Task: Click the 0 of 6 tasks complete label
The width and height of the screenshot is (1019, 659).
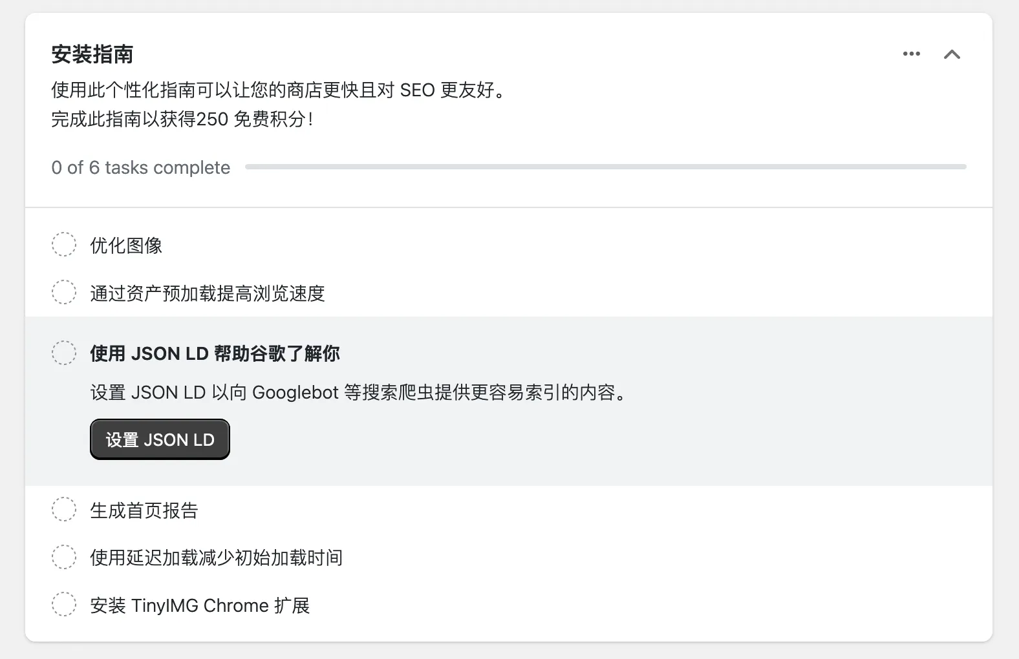Action: point(140,167)
